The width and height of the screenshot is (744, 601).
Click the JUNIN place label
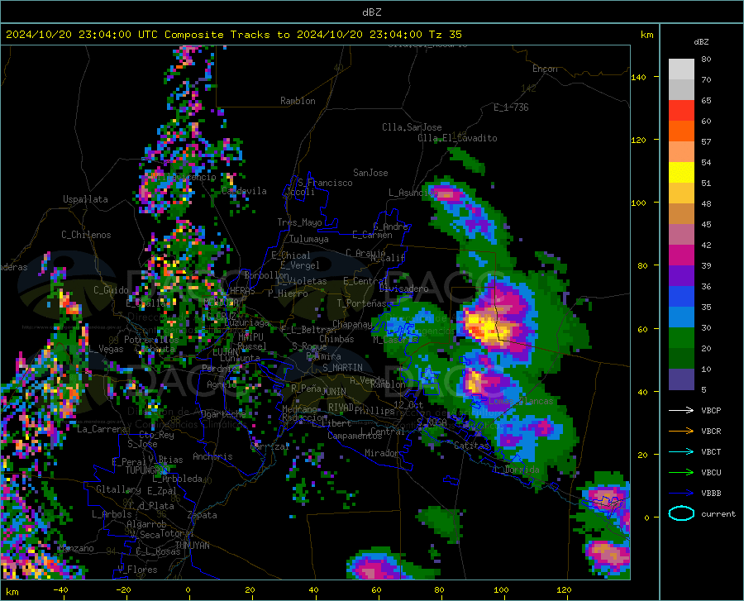pos(334,391)
